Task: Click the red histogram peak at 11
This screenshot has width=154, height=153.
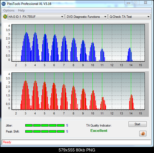Action: point(103,103)
